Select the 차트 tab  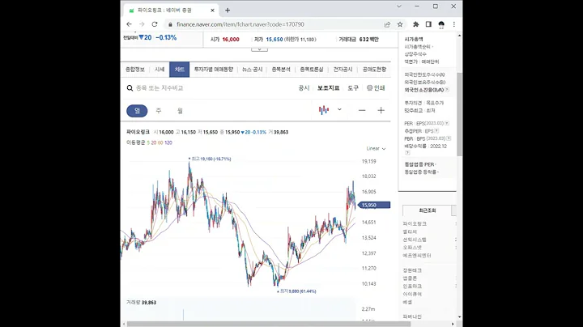(180, 70)
